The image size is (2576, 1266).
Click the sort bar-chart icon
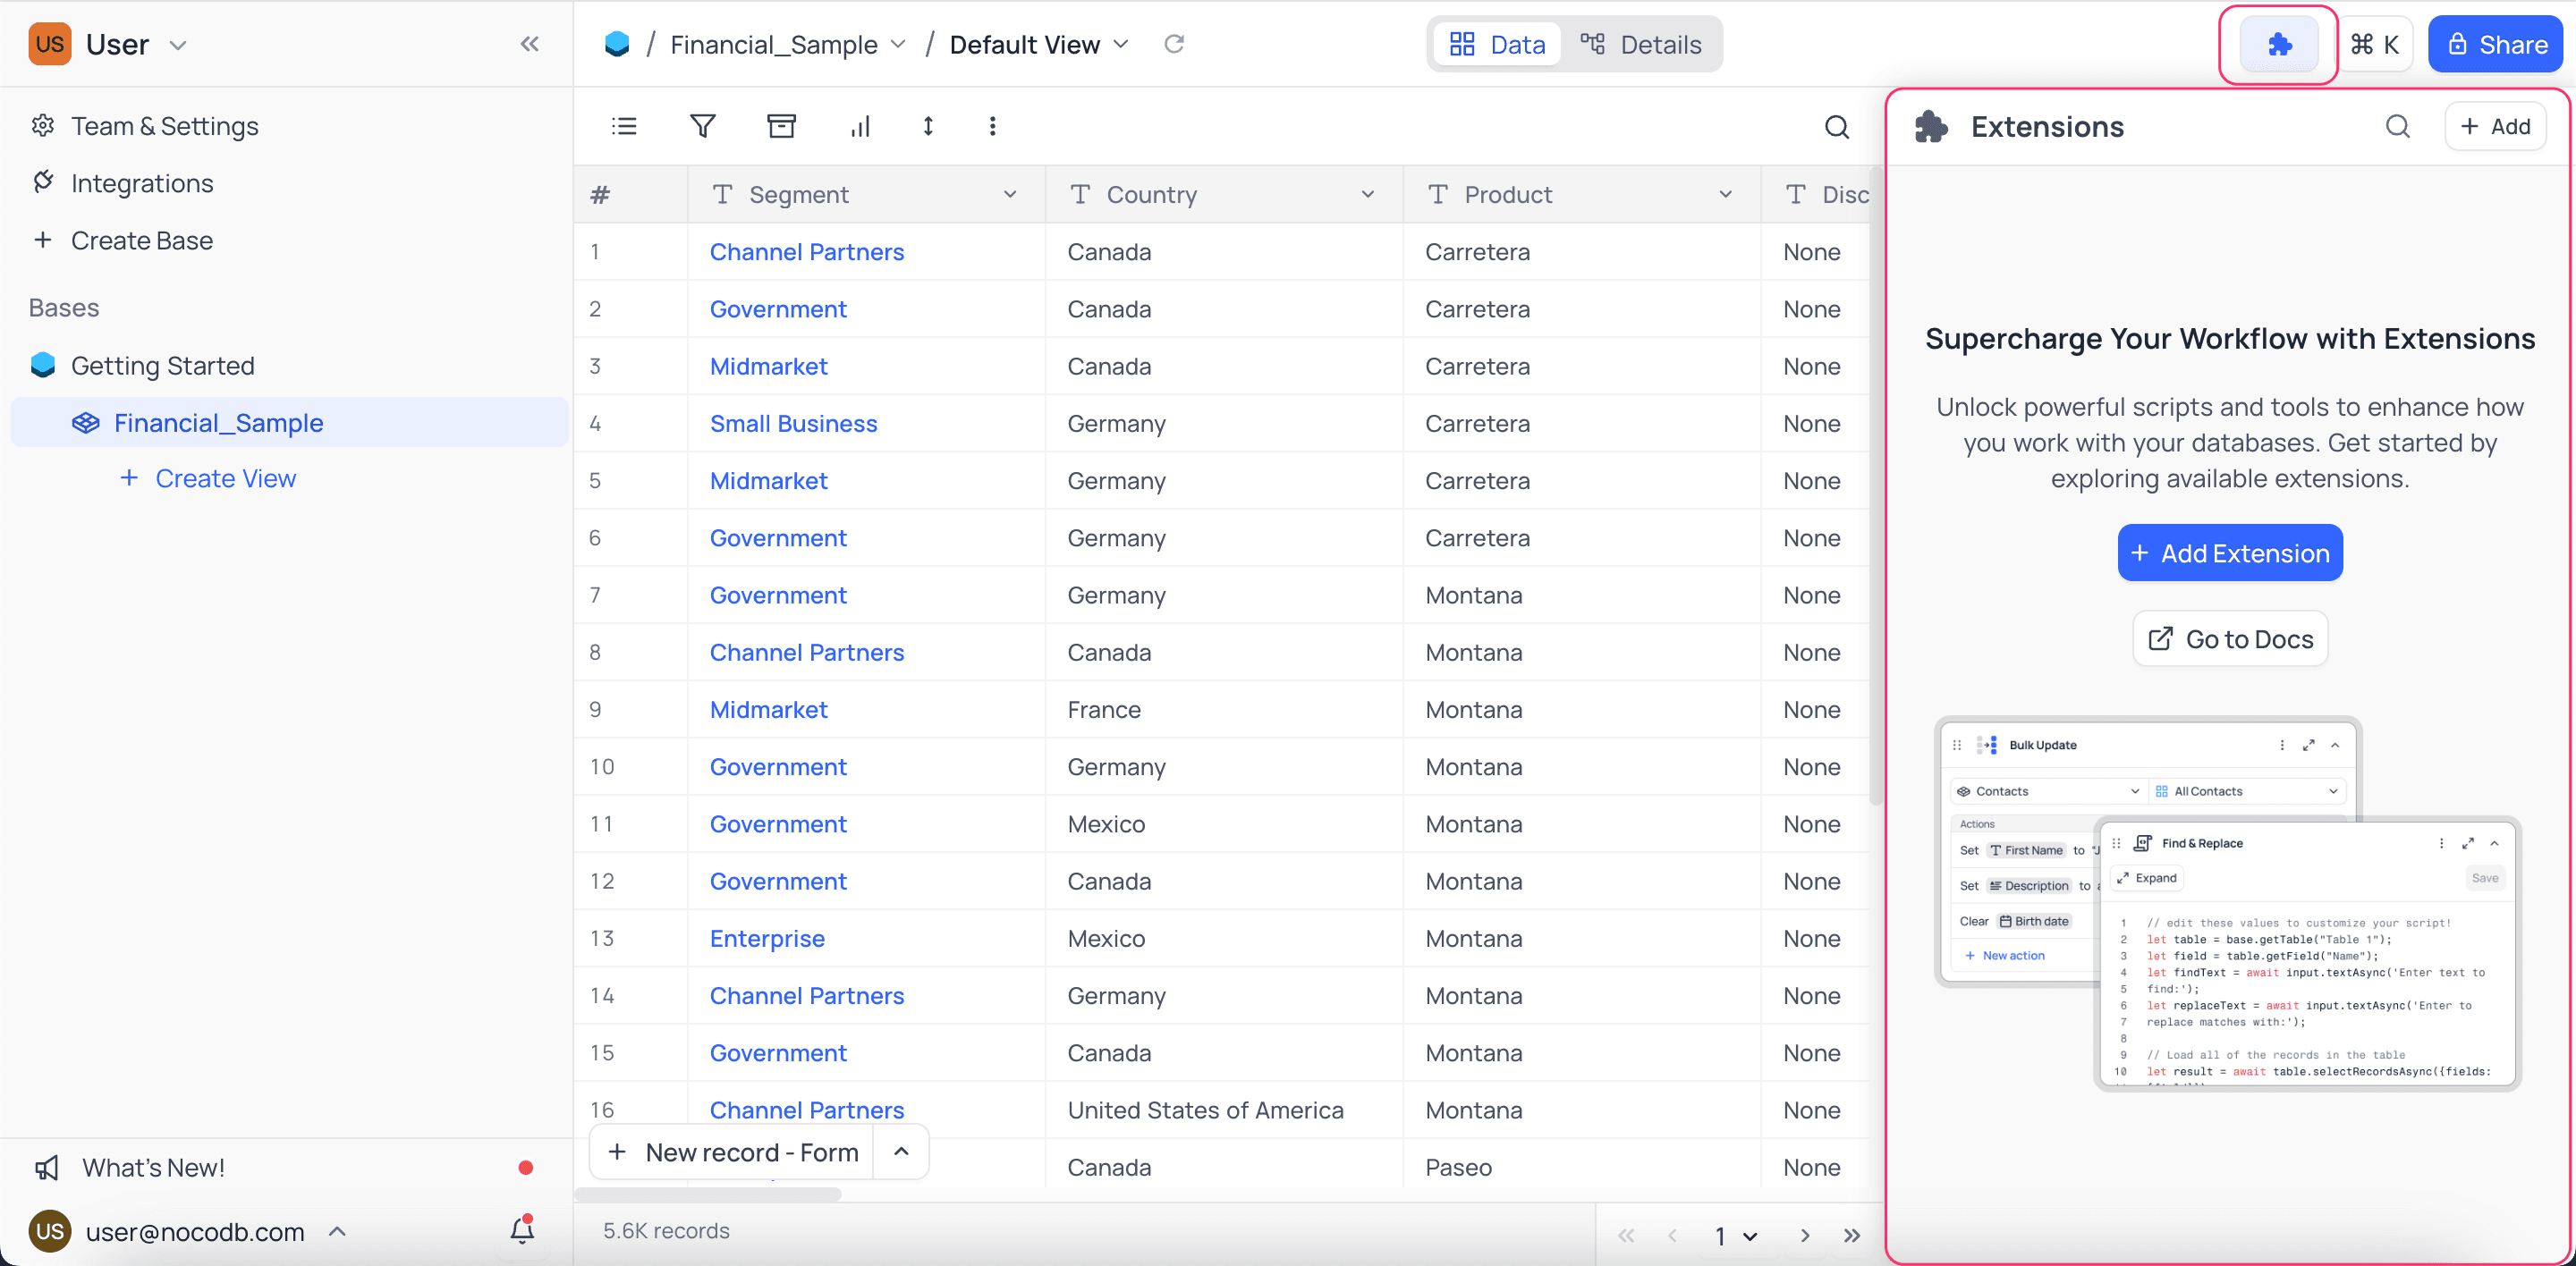pos(860,127)
